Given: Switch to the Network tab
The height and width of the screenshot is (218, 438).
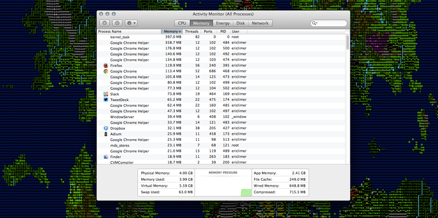Looking at the screenshot, I should click(260, 23).
